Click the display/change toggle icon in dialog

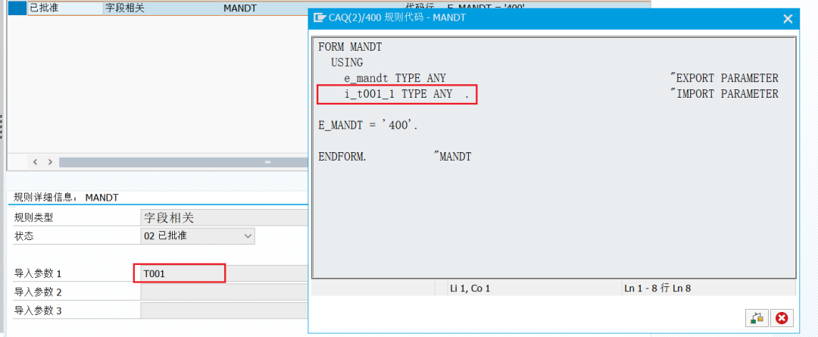[757, 318]
